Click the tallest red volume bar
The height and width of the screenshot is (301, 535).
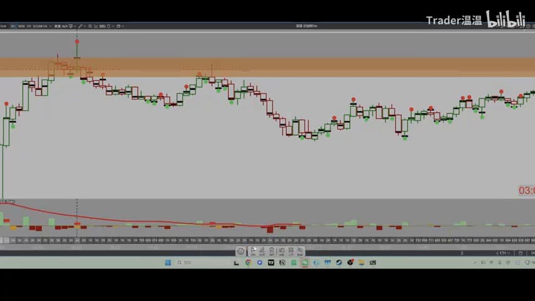click(270, 229)
